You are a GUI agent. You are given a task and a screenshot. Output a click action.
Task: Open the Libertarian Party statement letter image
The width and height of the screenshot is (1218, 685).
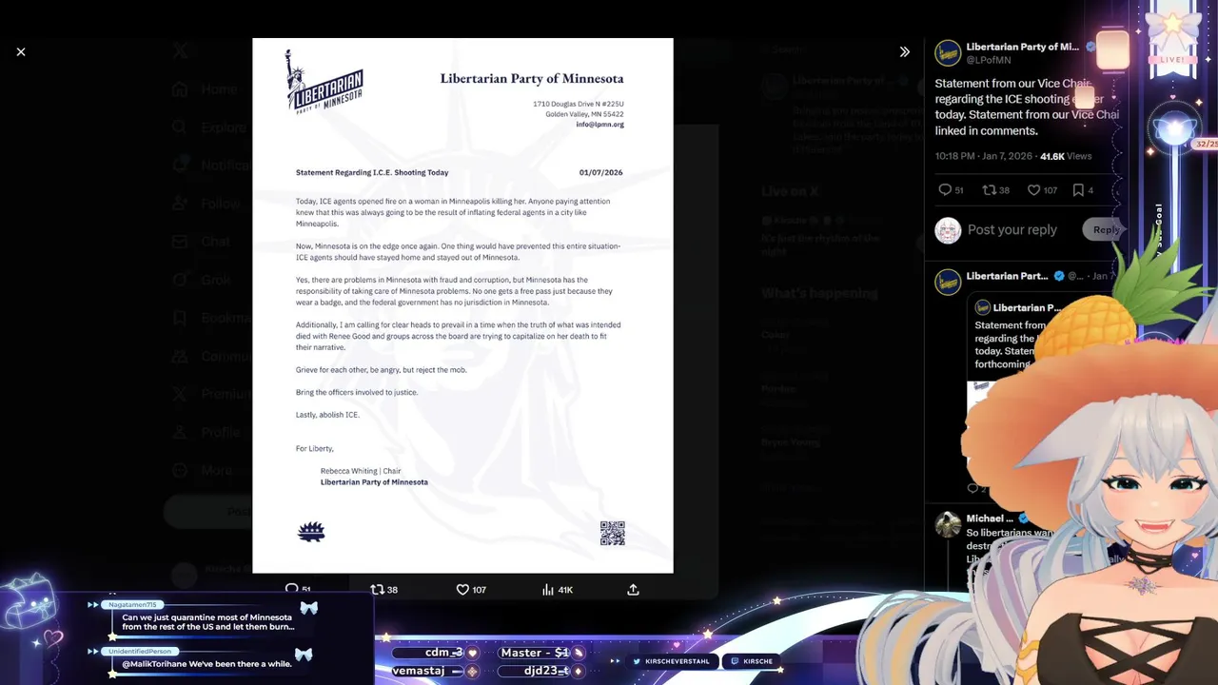tap(462, 305)
